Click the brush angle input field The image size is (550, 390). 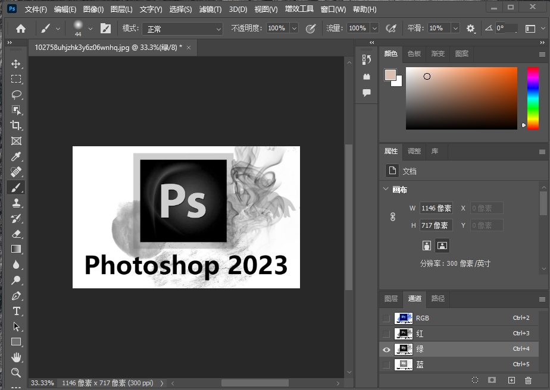coord(507,28)
